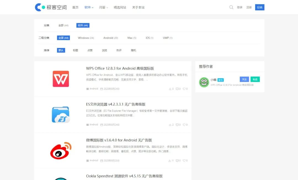Sort the list by 浏览

pyautogui.click(x=104, y=50)
